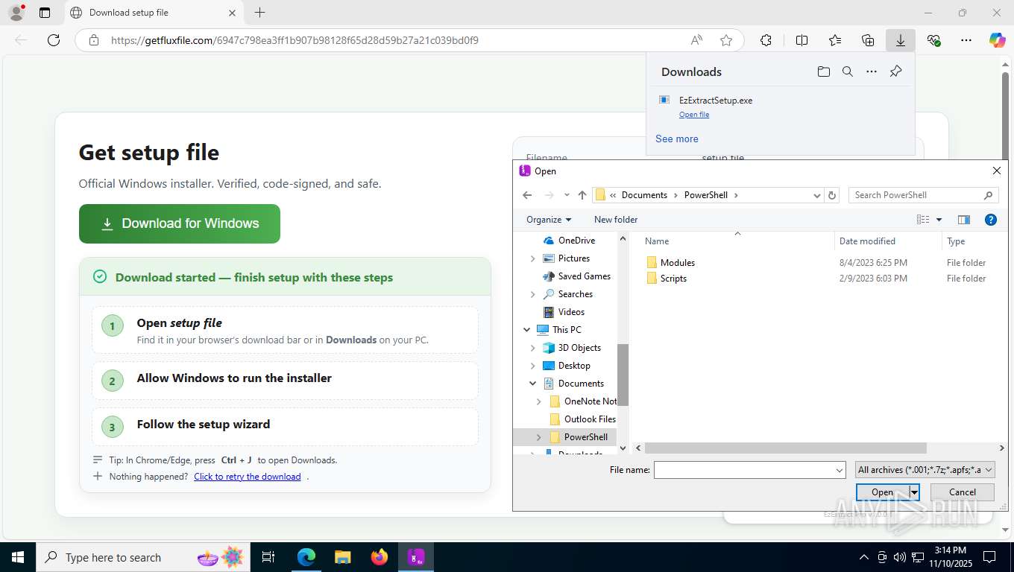Close the Download setup file tab
Image resolution: width=1014 pixels, height=572 pixels.
[232, 13]
